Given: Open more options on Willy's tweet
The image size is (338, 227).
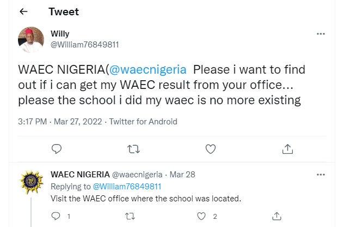Looking at the screenshot, I should 321,34.
